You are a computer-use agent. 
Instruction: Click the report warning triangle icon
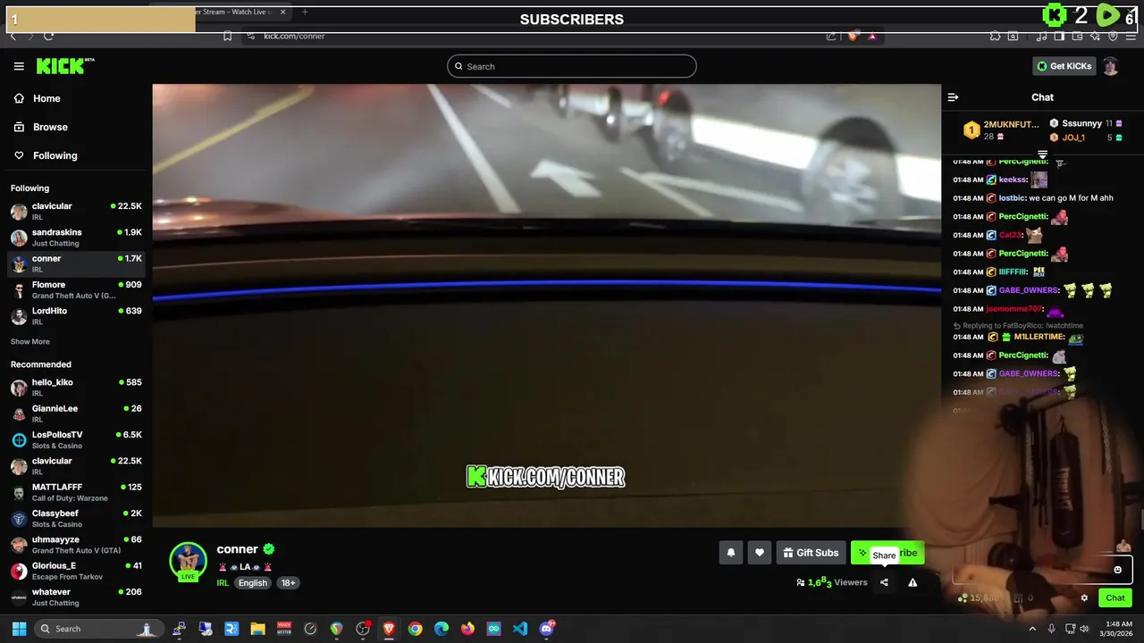(x=913, y=582)
